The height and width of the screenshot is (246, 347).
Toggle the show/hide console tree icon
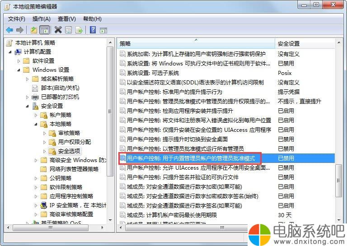(44, 30)
